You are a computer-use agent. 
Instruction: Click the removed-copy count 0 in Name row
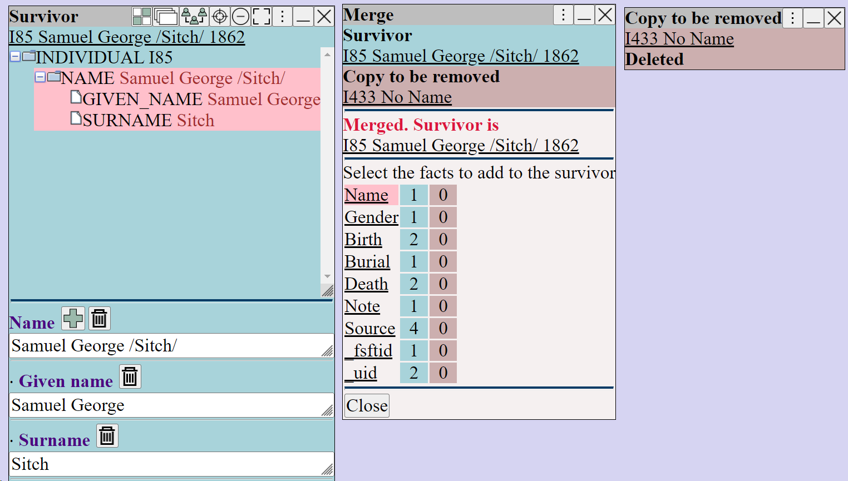tap(443, 195)
